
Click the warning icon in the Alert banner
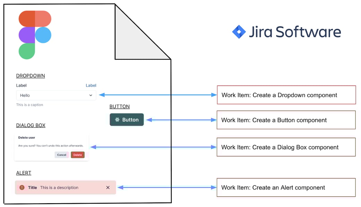22,187
